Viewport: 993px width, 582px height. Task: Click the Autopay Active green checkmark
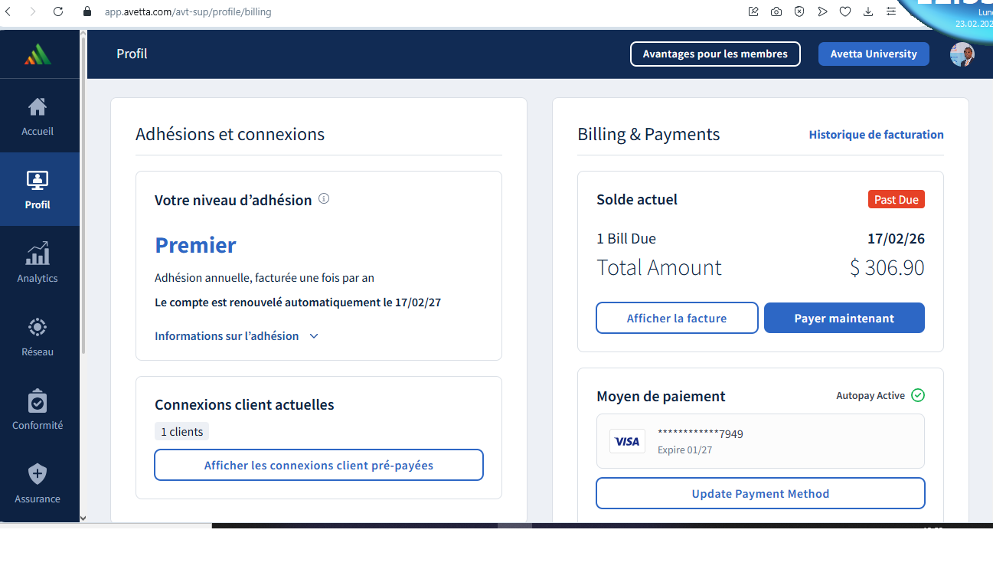point(918,396)
